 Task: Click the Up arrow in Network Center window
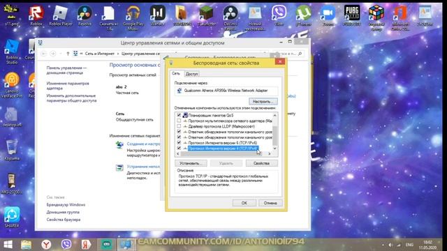pyautogui.click(x=68, y=54)
